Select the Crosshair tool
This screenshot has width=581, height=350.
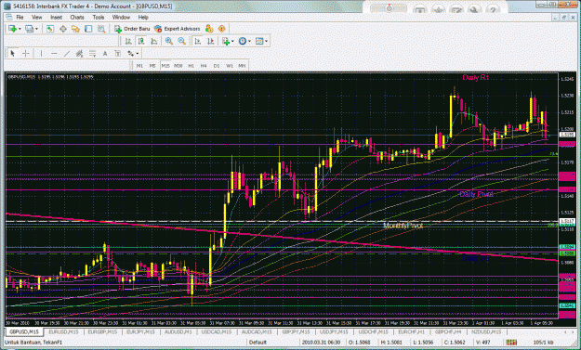[26, 54]
